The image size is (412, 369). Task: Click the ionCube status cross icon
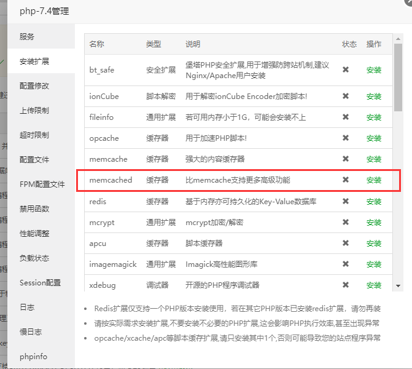346,96
